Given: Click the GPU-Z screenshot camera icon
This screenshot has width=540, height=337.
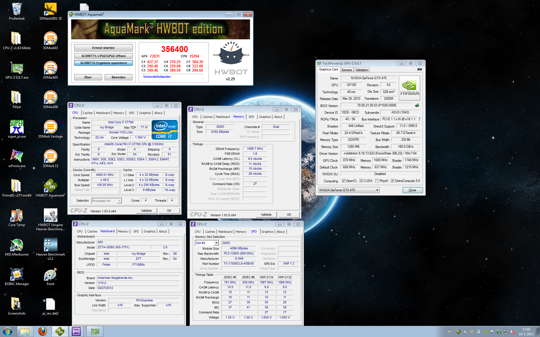Looking at the screenshot, I should (x=419, y=69).
